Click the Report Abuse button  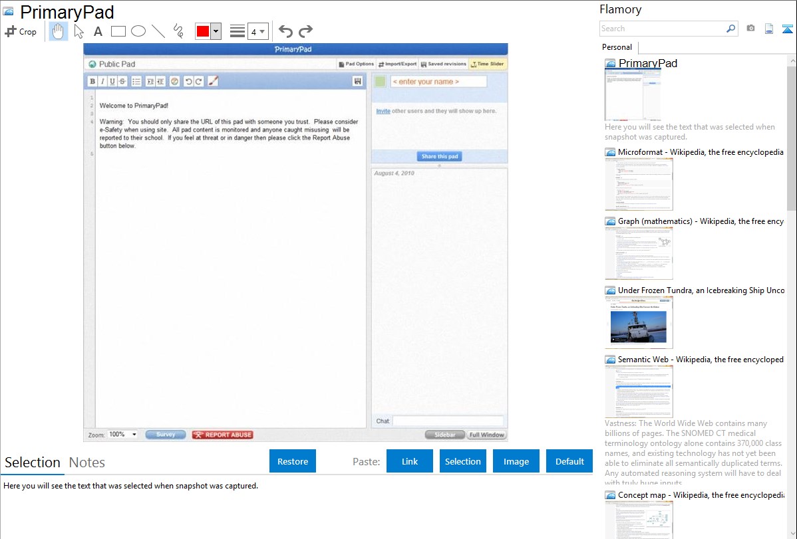223,435
